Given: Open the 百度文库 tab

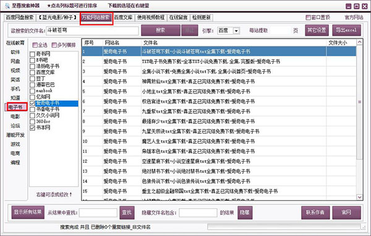Looking at the screenshot, I should pyautogui.click(x=123, y=17).
